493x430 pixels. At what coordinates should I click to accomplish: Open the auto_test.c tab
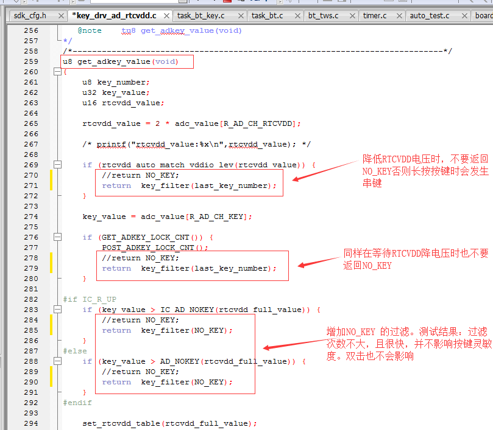click(430, 16)
